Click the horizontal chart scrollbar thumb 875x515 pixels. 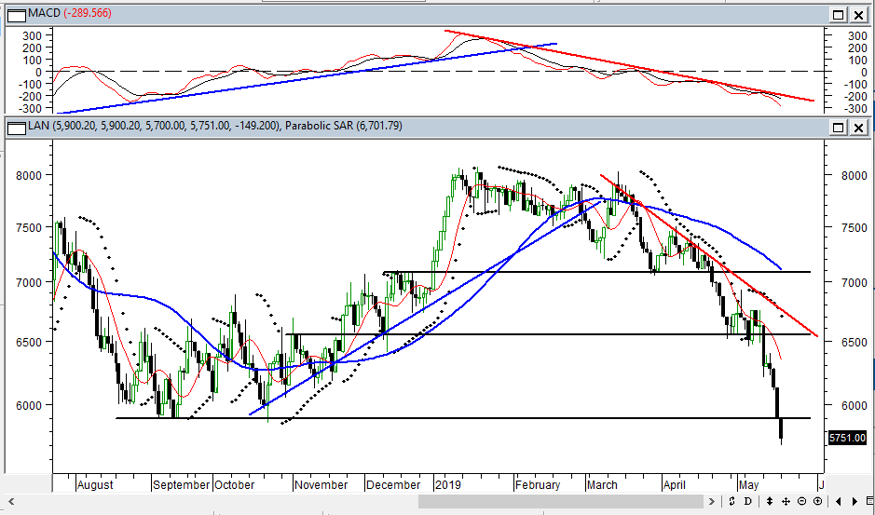(559, 502)
